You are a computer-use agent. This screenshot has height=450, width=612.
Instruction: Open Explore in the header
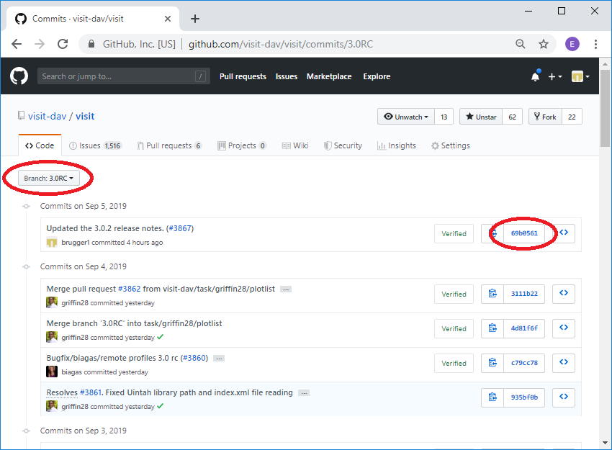377,76
